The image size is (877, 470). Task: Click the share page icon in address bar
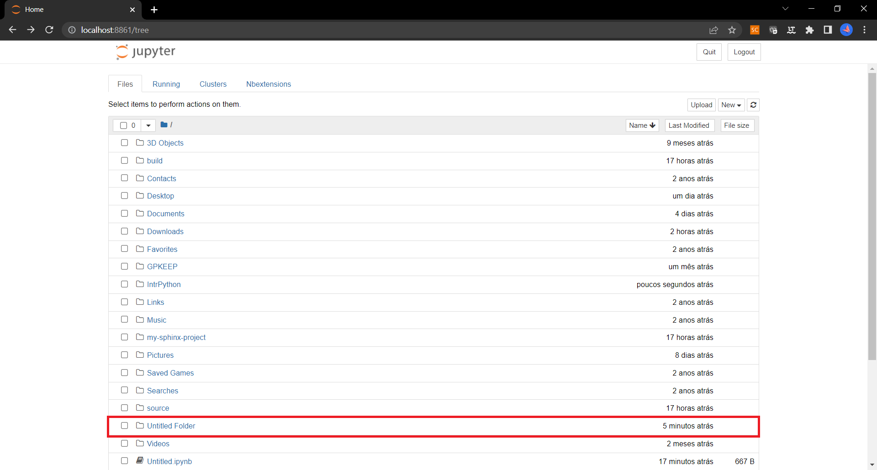(713, 30)
